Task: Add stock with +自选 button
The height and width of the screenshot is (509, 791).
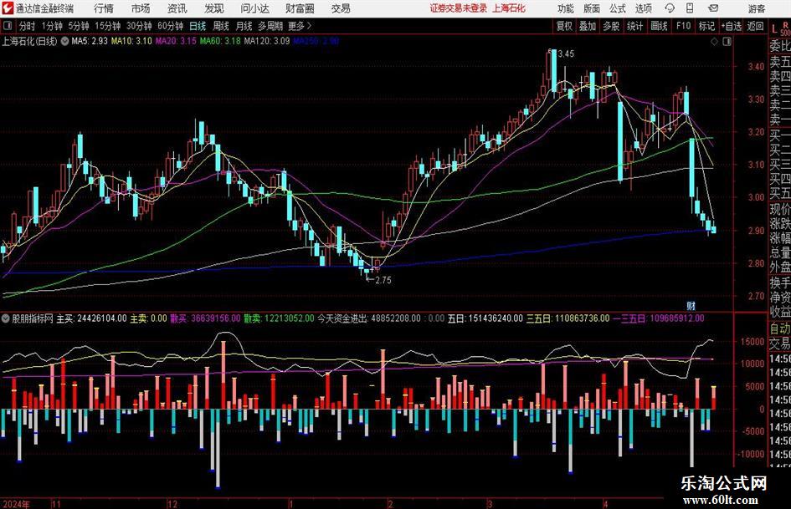Action: [x=732, y=26]
